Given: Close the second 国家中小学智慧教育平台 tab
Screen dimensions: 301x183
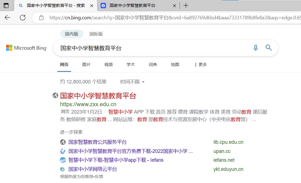Looking at the screenshot, I should [x=174, y=6].
